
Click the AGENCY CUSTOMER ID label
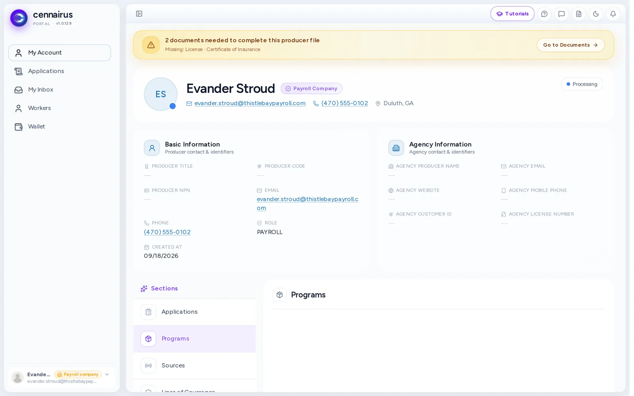pos(424,214)
